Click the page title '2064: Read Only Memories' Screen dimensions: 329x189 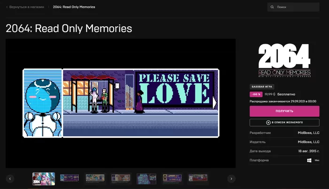click(69, 28)
